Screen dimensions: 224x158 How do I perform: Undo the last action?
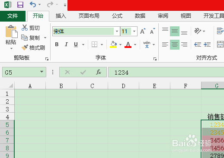(32, 5)
